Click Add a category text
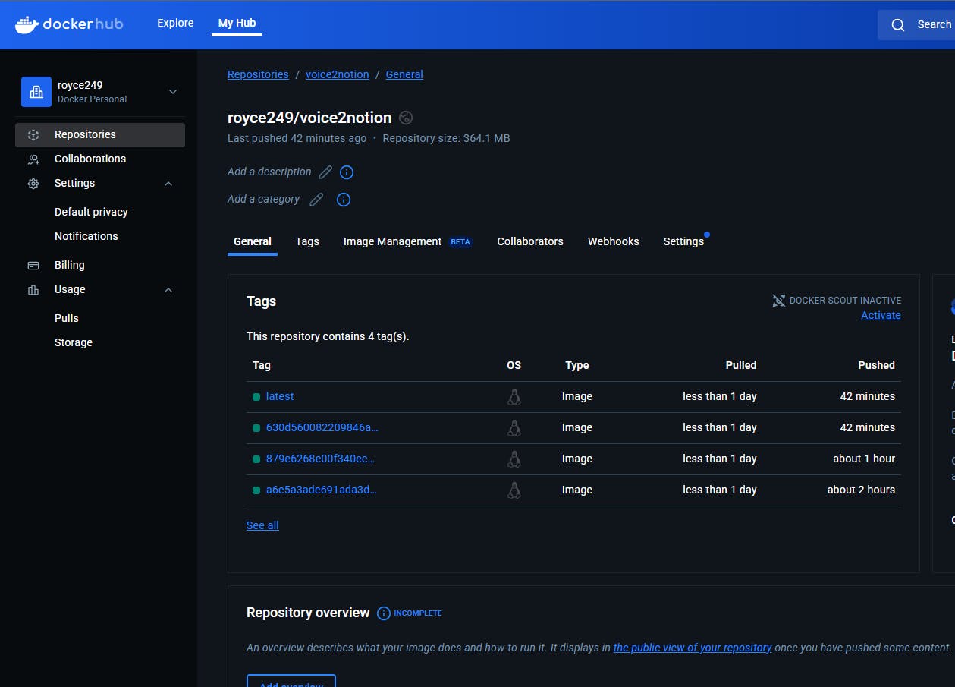 (264, 199)
